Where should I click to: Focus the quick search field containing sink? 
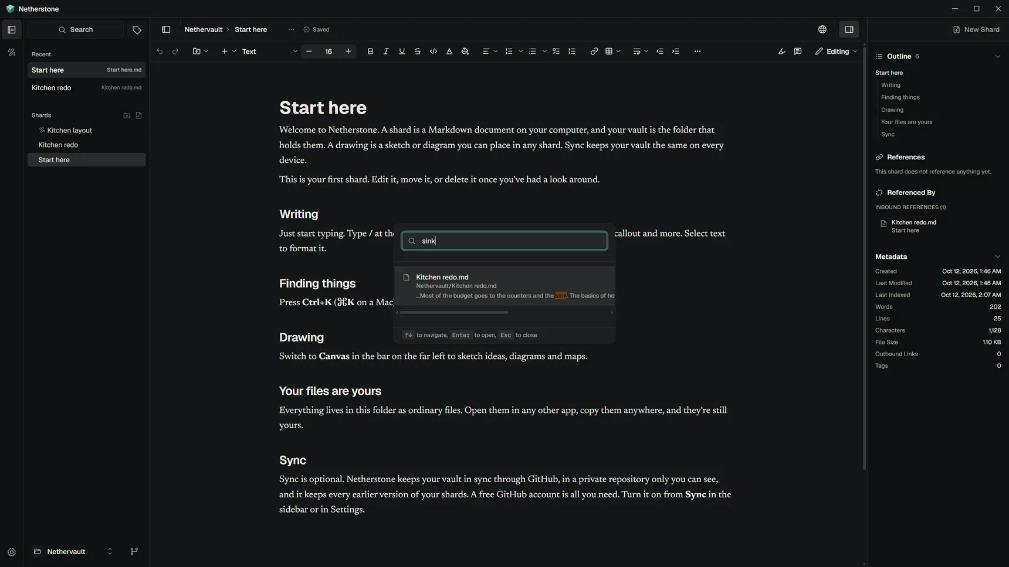pyautogui.click(x=504, y=241)
